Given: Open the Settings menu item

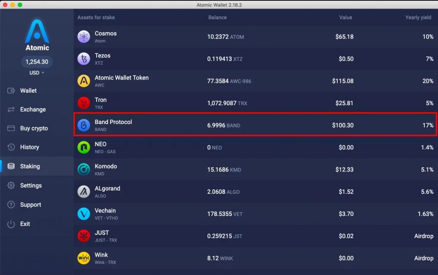Looking at the screenshot, I should [x=37, y=185].
